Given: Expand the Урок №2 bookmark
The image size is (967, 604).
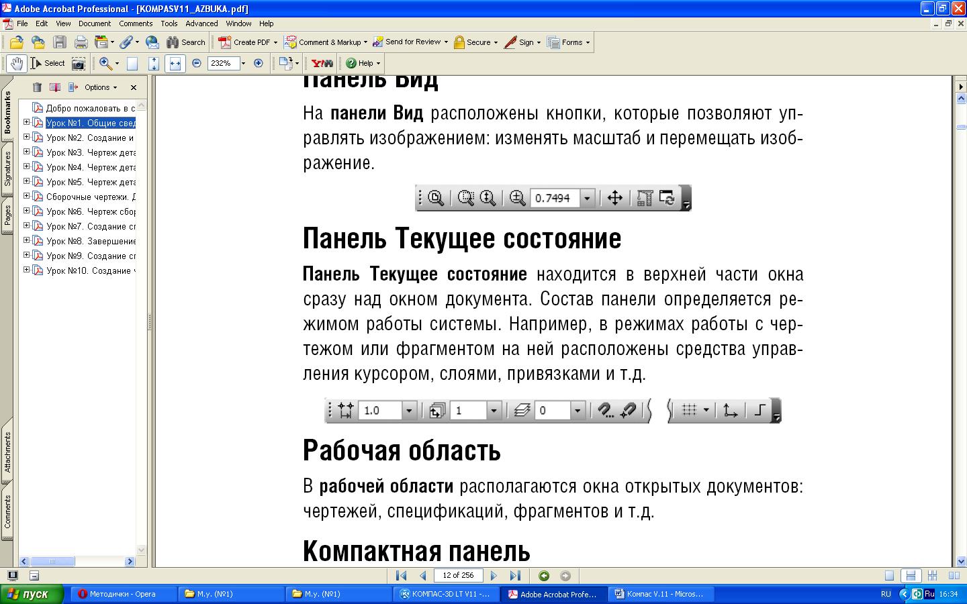Looking at the screenshot, I should pos(27,137).
